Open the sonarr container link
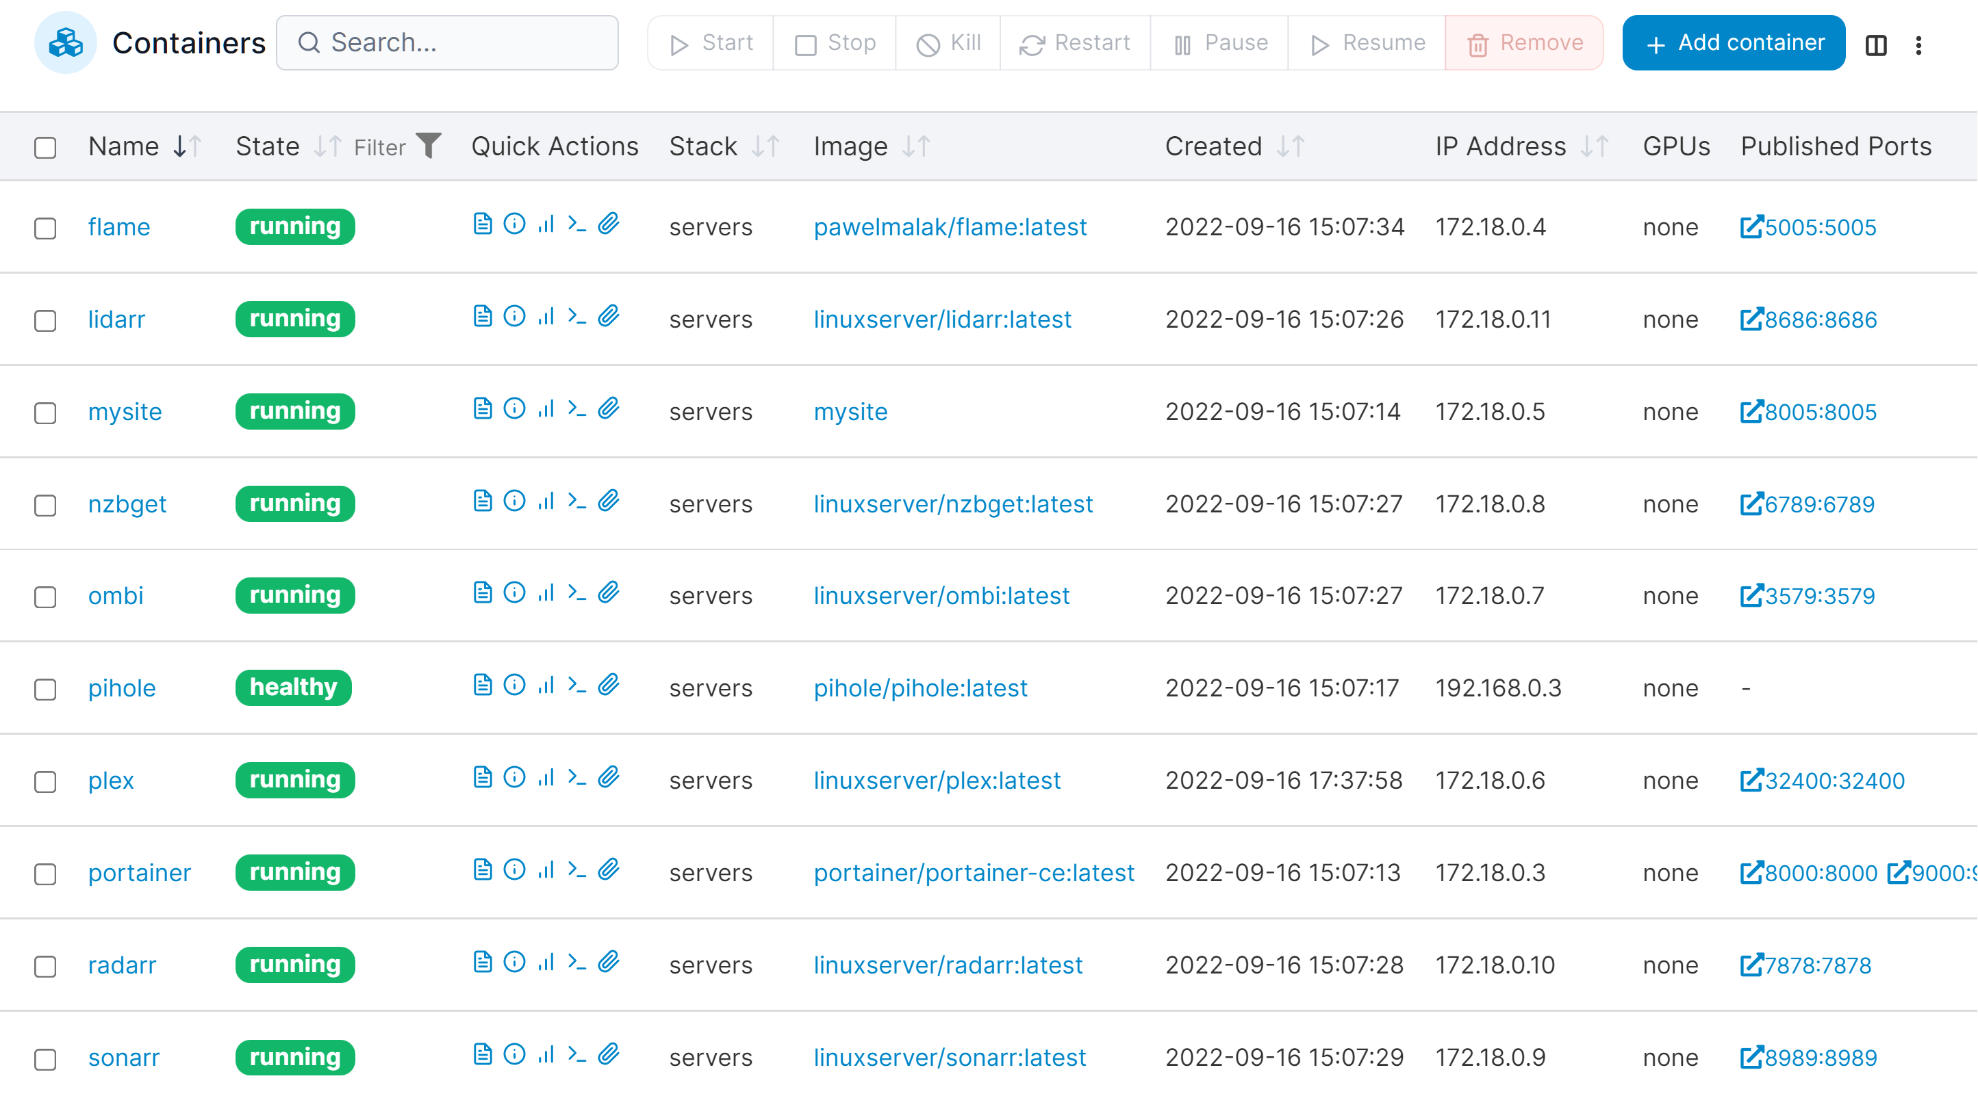This screenshot has width=1978, height=1098. (x=124, y=1058)
